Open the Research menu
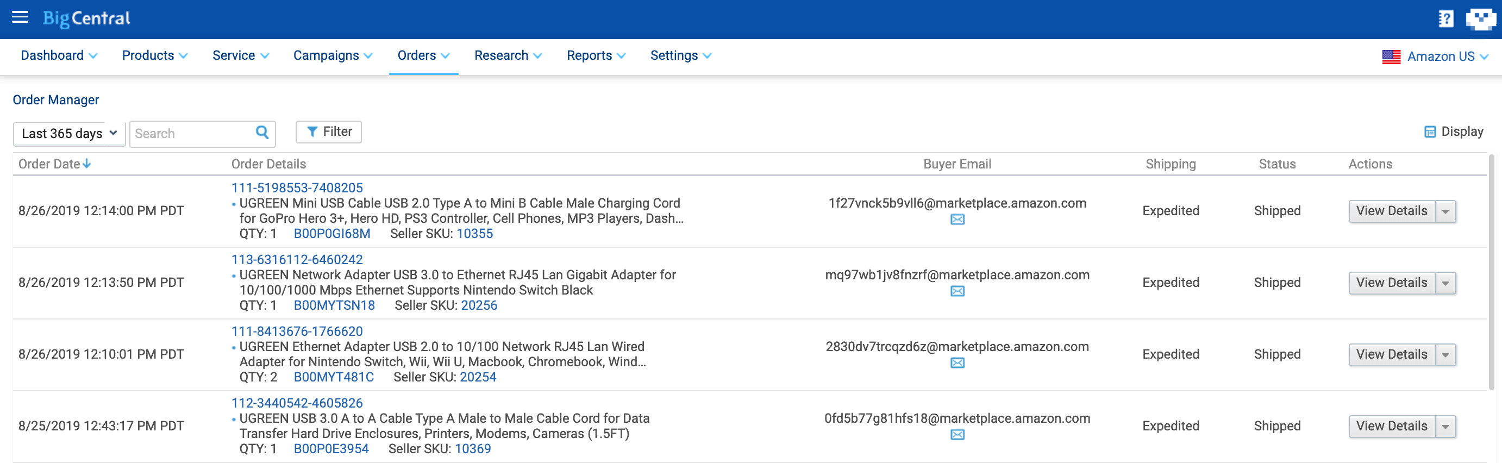 508,55
